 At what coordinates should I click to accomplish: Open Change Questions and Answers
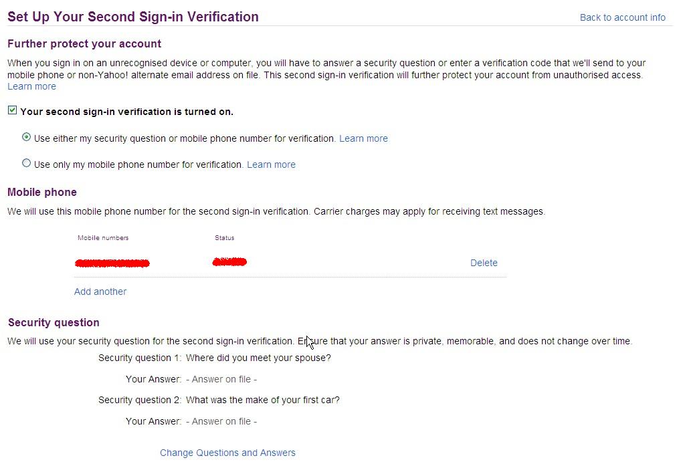227,453
